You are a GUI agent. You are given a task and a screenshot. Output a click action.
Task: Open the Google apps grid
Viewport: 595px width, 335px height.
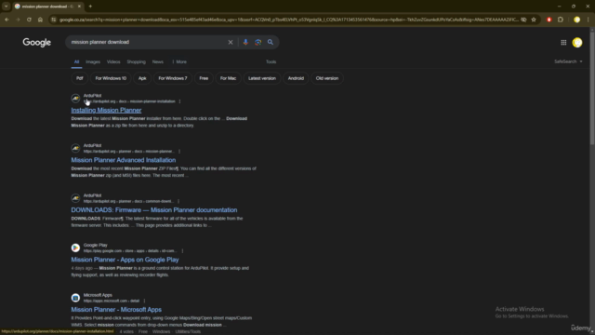point(563,43)
